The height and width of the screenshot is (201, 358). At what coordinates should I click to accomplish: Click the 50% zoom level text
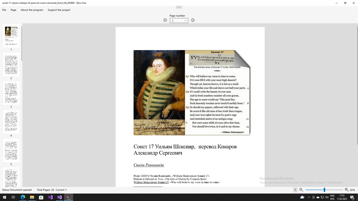coord(352,190)
